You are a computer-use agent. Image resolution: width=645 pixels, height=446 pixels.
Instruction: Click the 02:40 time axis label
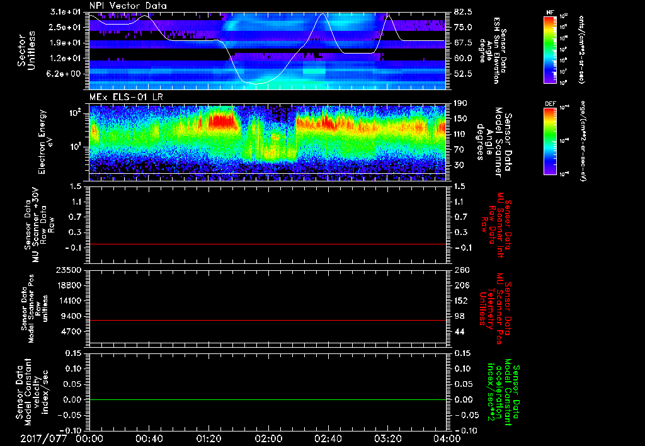(x=328, y=438)
